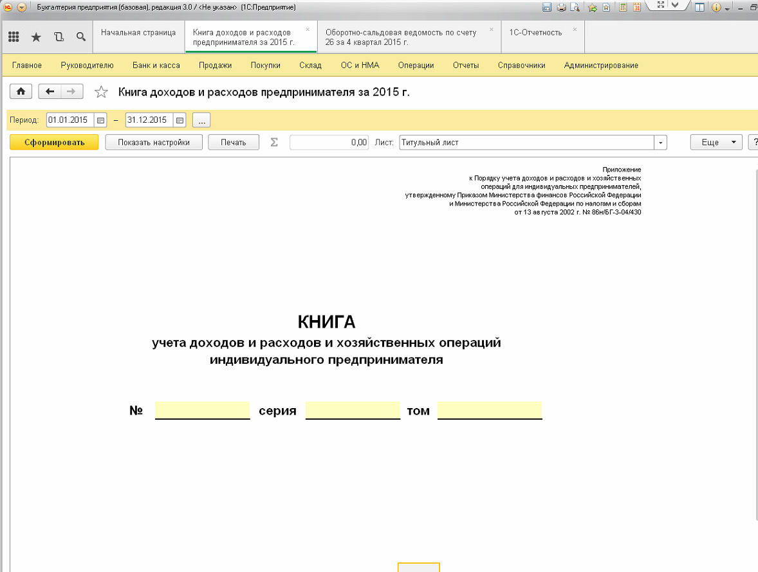Viewport: 758px width, 572px height.
Task: Open the sections grid menu icon
Action: 14,37
